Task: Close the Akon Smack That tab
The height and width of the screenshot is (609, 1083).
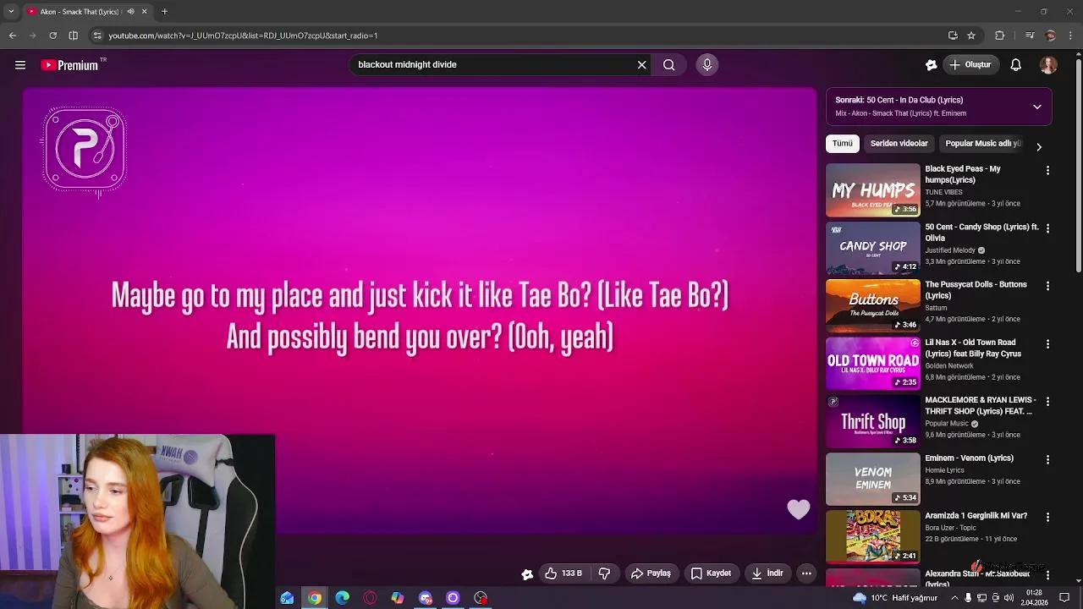Action: pyautogui.click(x=144, y=12)
